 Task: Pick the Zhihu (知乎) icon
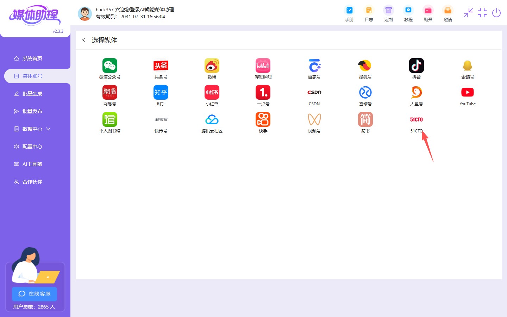click(161, 93)
